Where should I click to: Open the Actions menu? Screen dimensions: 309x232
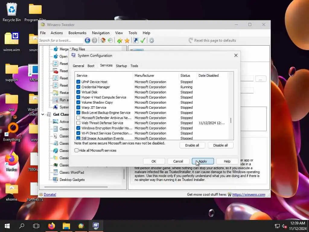[56, 33]
